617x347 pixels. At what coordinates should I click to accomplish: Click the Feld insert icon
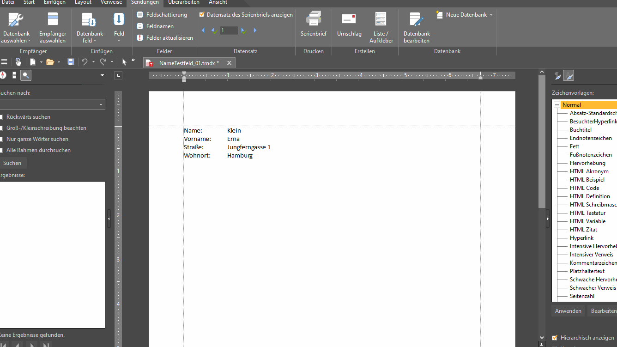coord(119,19)
